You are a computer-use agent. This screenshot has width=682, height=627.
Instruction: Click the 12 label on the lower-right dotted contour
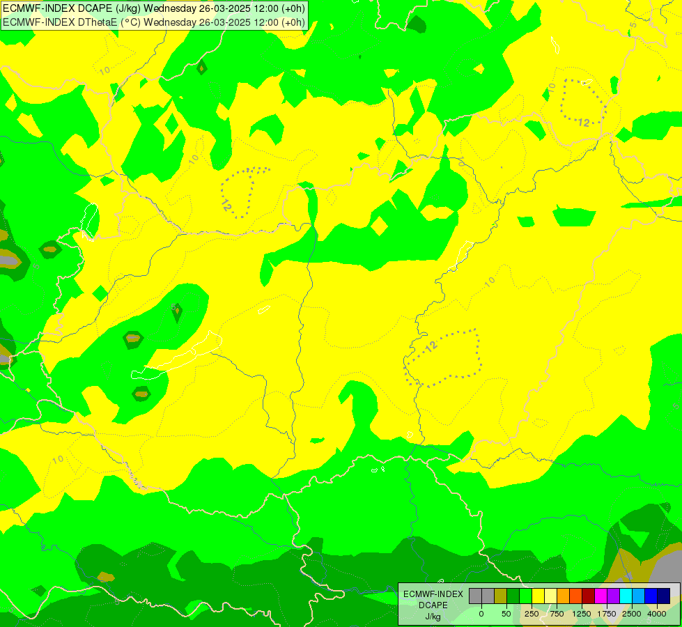(x=430, y=346)
